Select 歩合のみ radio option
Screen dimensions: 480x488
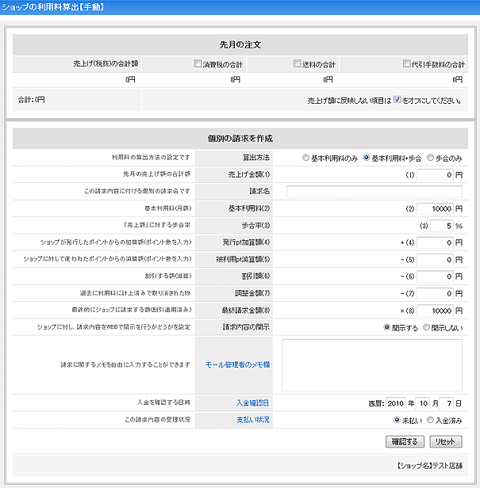tap(431, 158)
